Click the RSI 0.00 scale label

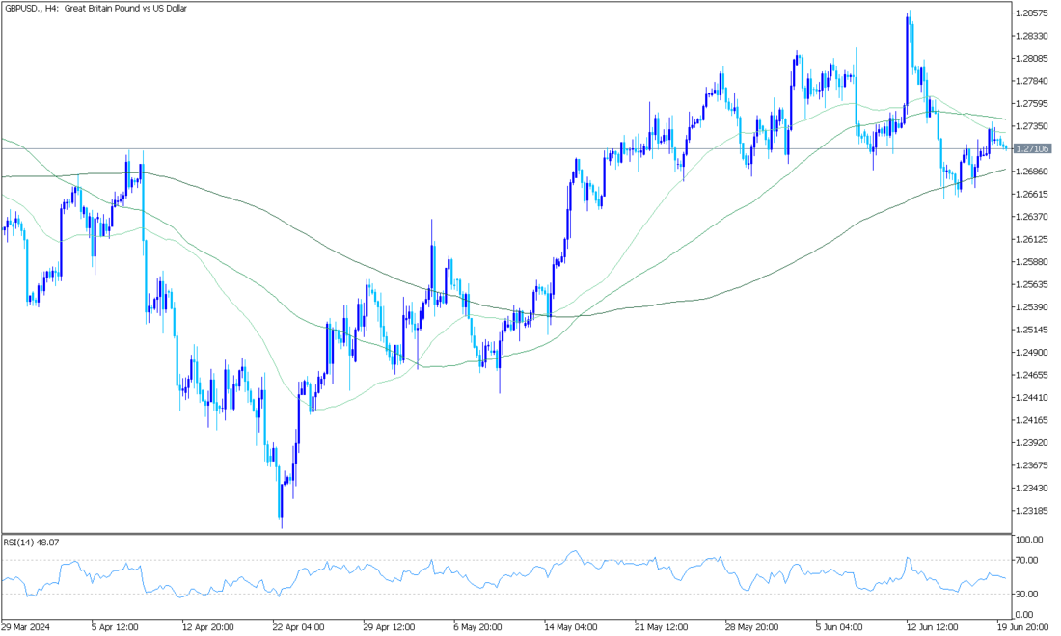point(1025,615)
